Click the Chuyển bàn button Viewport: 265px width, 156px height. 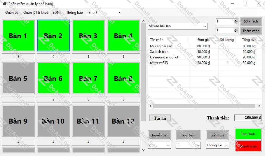coord(159,135)
